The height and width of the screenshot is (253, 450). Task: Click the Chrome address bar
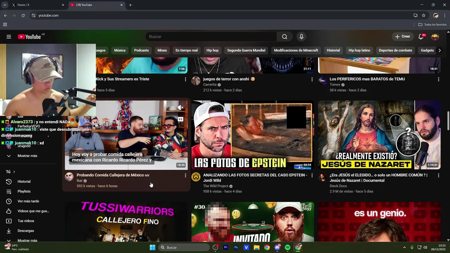[221, 15]
